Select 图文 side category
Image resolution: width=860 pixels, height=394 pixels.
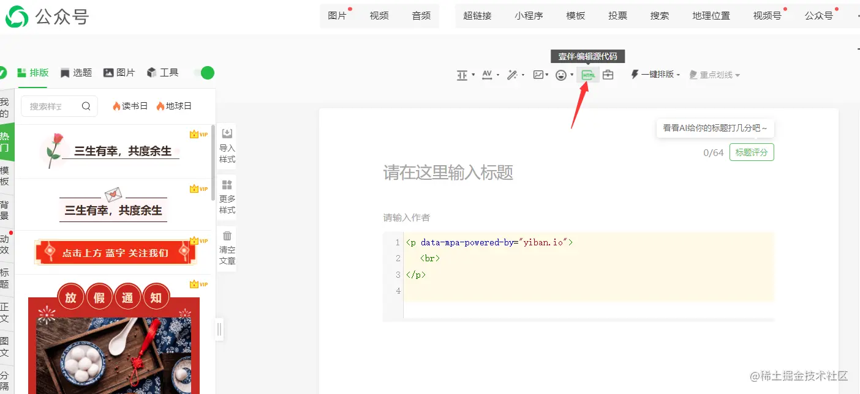tap(5, 348)
